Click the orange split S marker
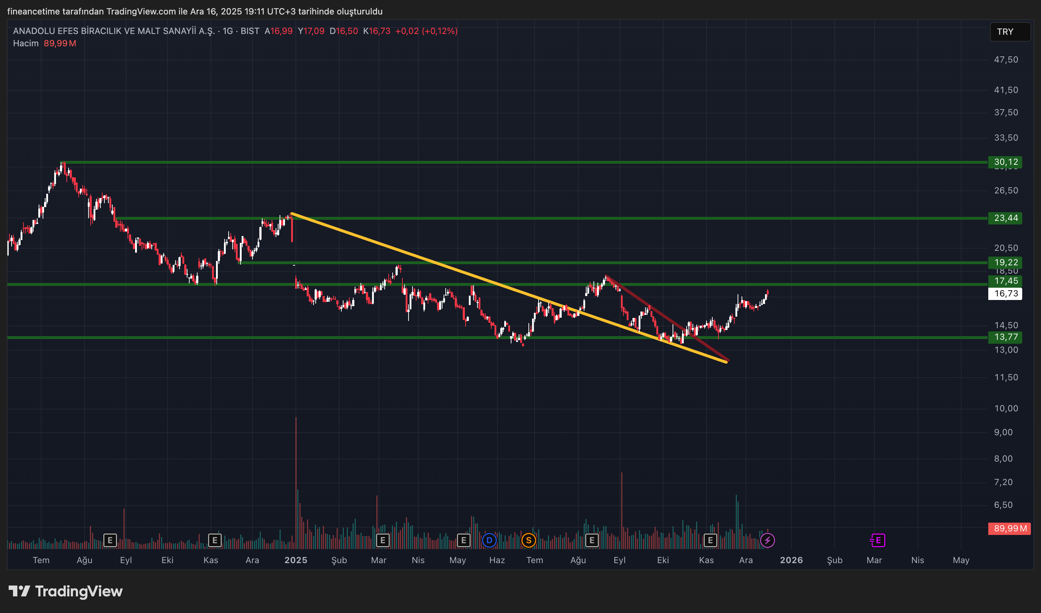 coord(529,540)
